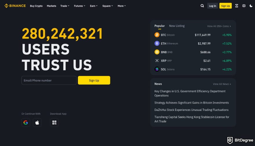Viewport: 255px width, 146px height.
Task: Open Buy Crypto in the navigation
Action: click(36, 6)
